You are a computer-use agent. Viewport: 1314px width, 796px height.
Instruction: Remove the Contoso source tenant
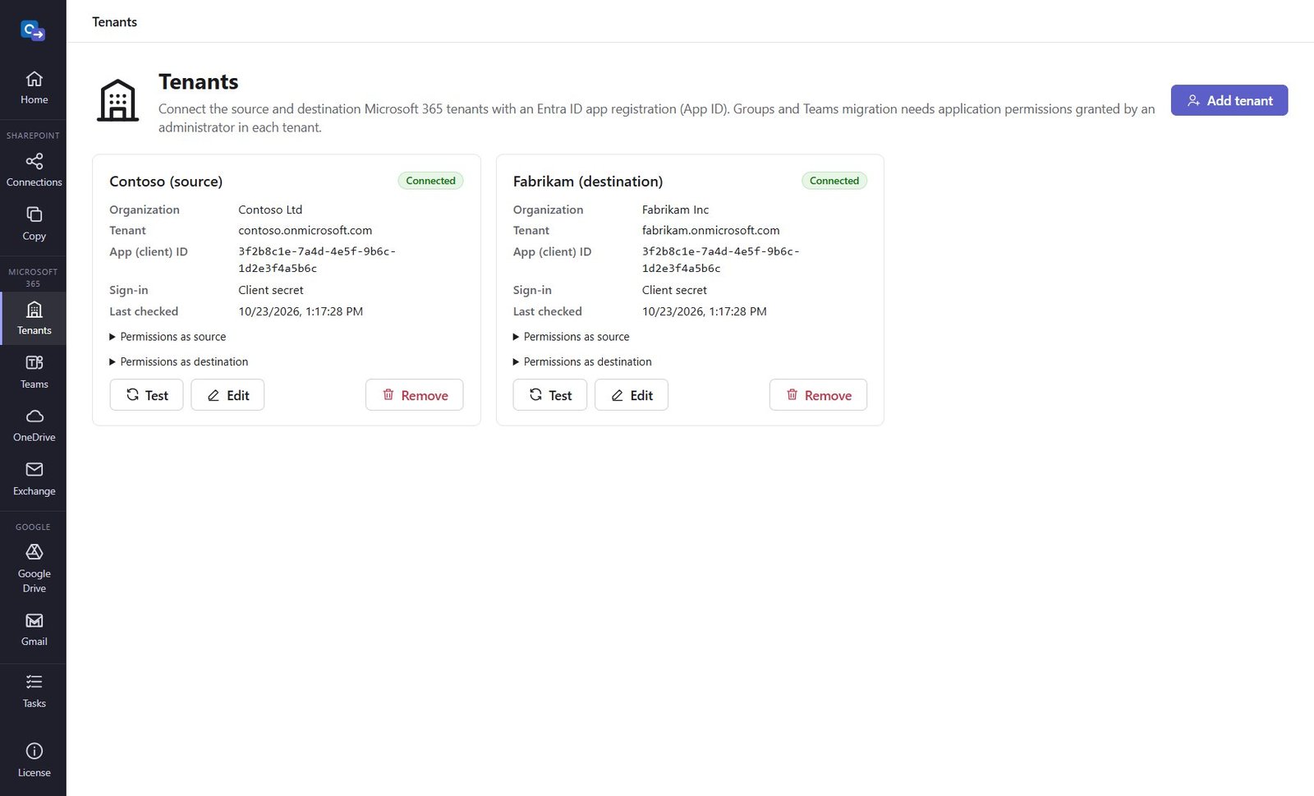414,395
